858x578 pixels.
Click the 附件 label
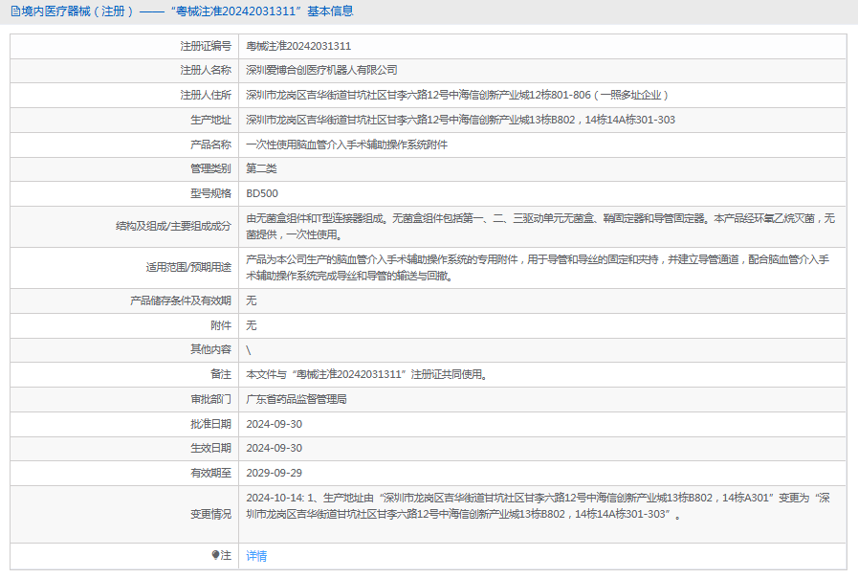[221, 325]
